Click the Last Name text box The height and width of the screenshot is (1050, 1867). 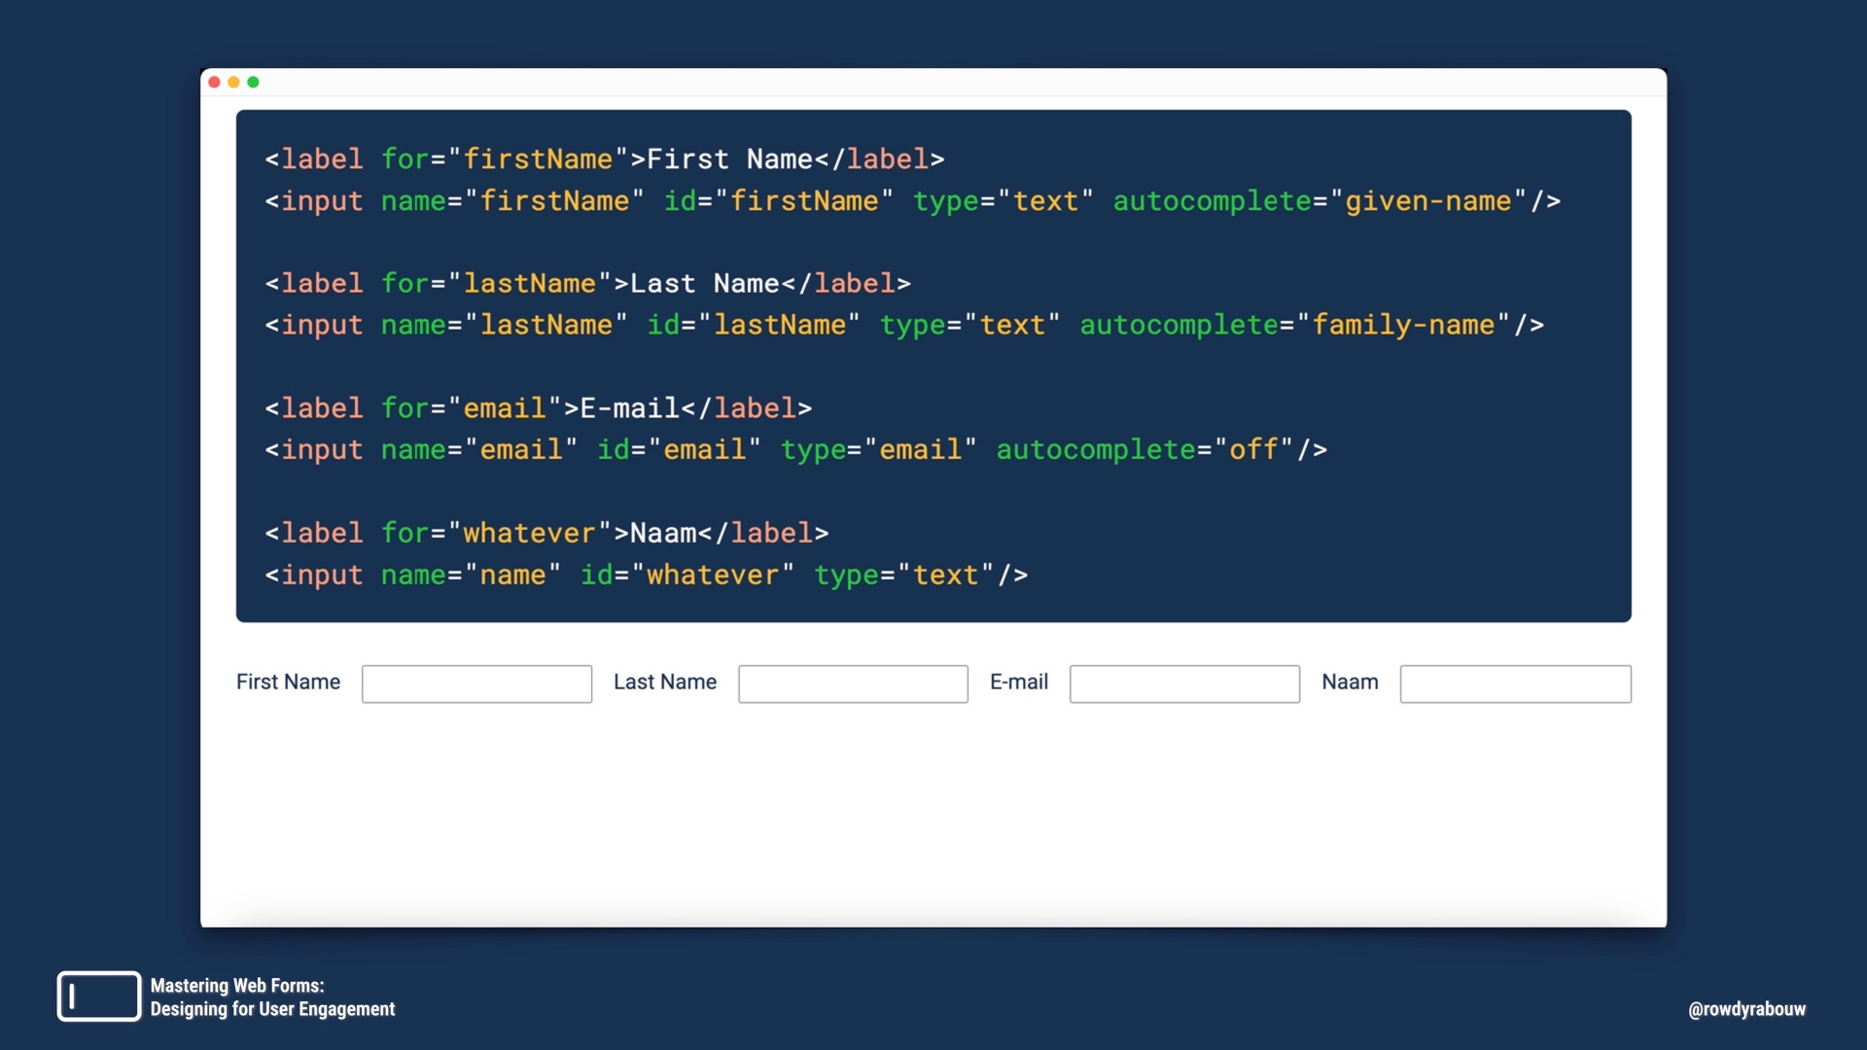click(853, 683)
